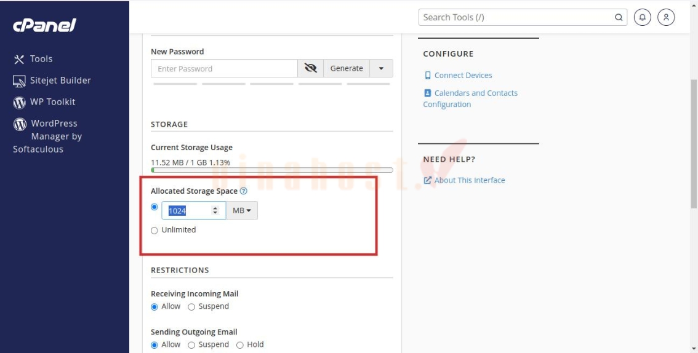The image size is (698, 353).
Task: Click the CONFIGURE heading
Action: pyautogui.click(x=448, y=54)
